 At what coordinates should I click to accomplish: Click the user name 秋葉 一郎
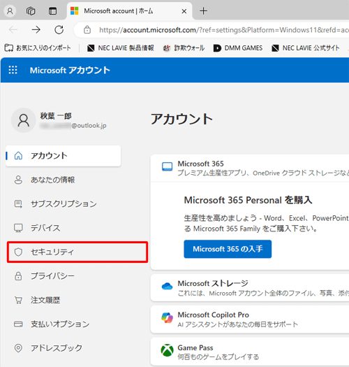56,115
